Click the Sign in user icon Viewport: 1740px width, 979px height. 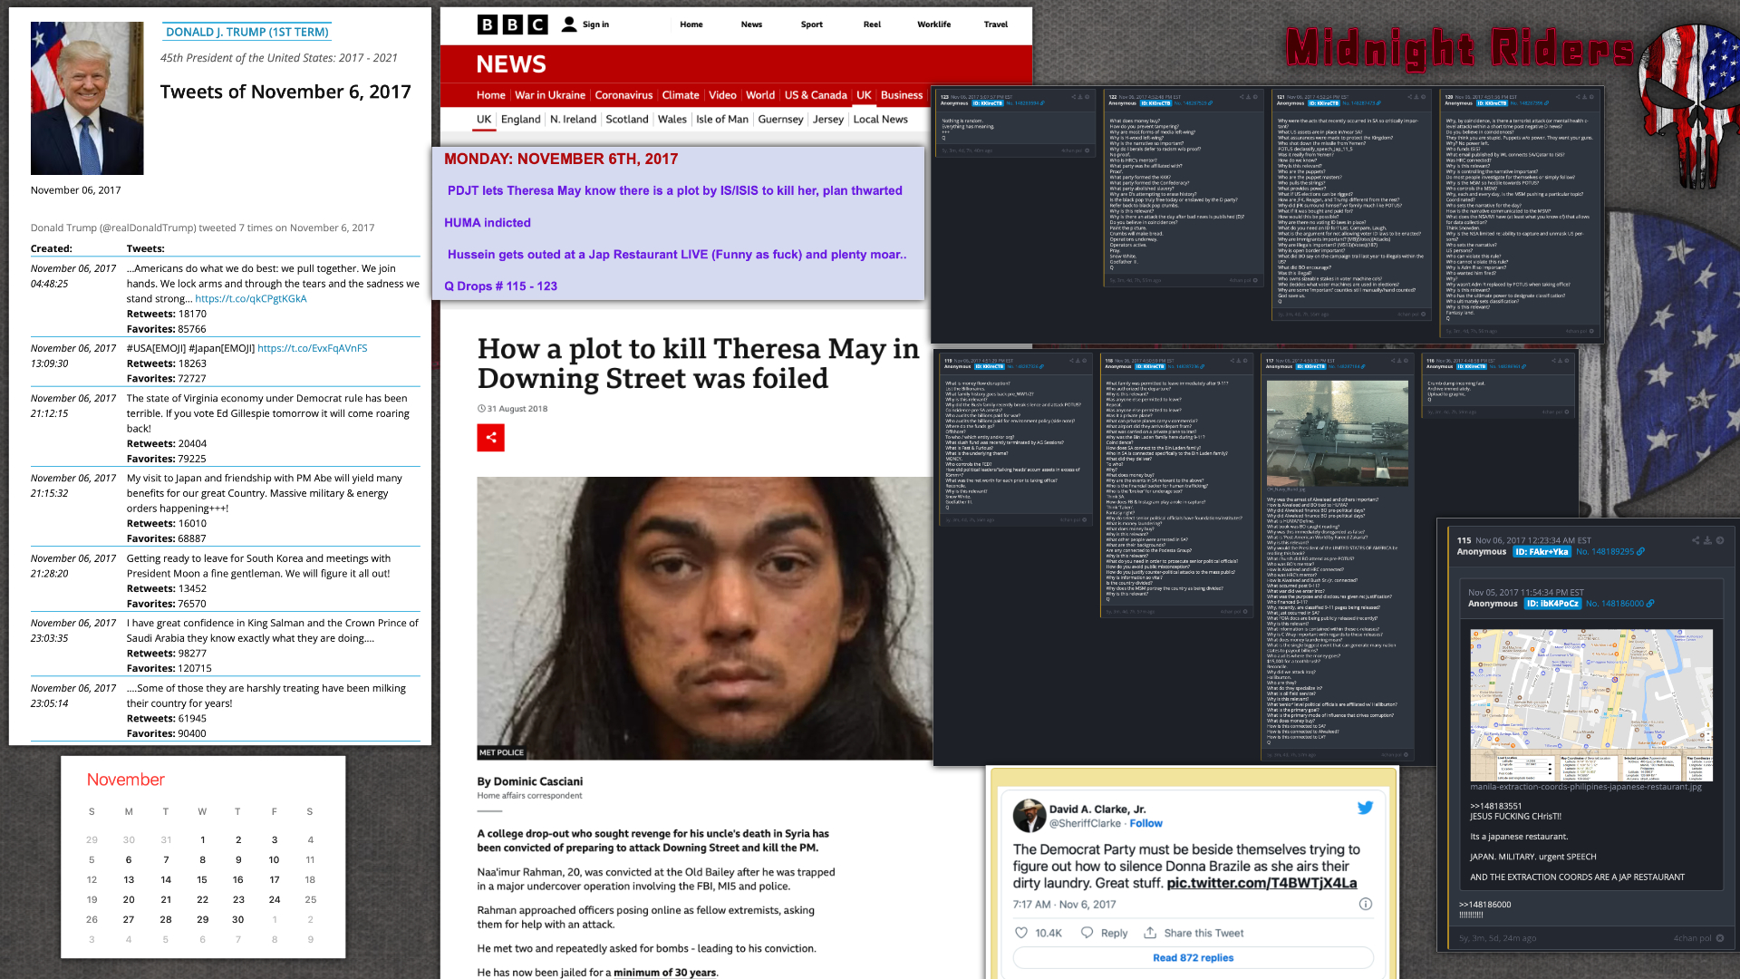569,24
